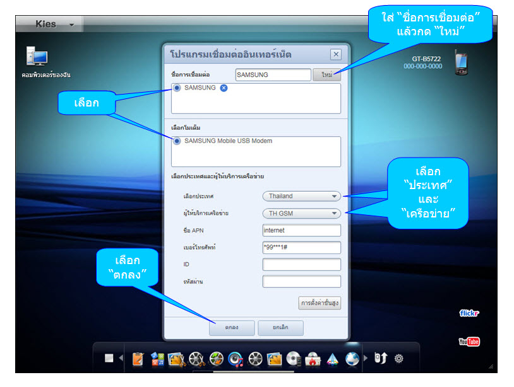Open the music player speaker icon
Viewport: 514px width, 387px height.
click(x=236, y=359)
